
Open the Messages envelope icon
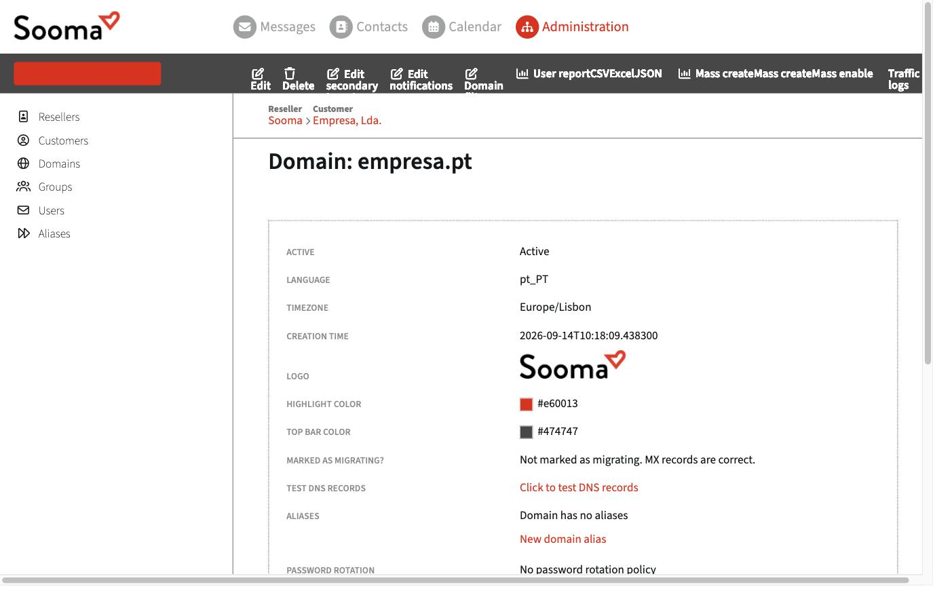point(245,27)
